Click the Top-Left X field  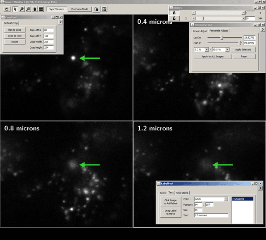click(x=49, y=30)
